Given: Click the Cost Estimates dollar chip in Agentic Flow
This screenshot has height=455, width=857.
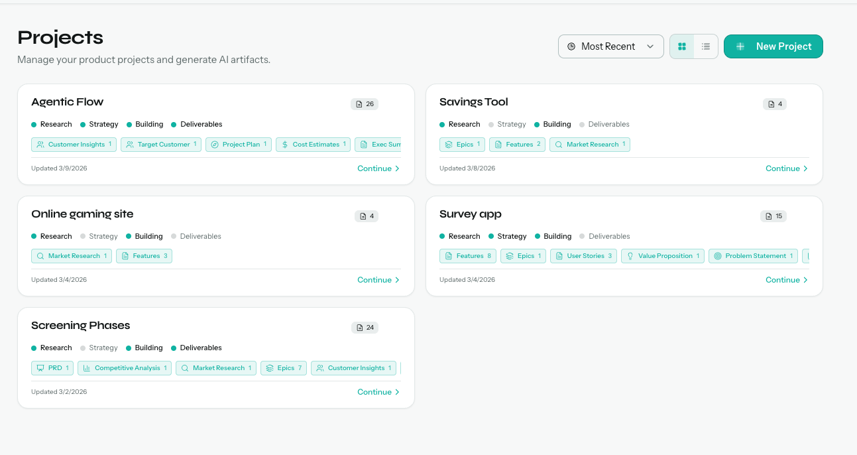Looking at the screenshot, I should tap(313, 144).
